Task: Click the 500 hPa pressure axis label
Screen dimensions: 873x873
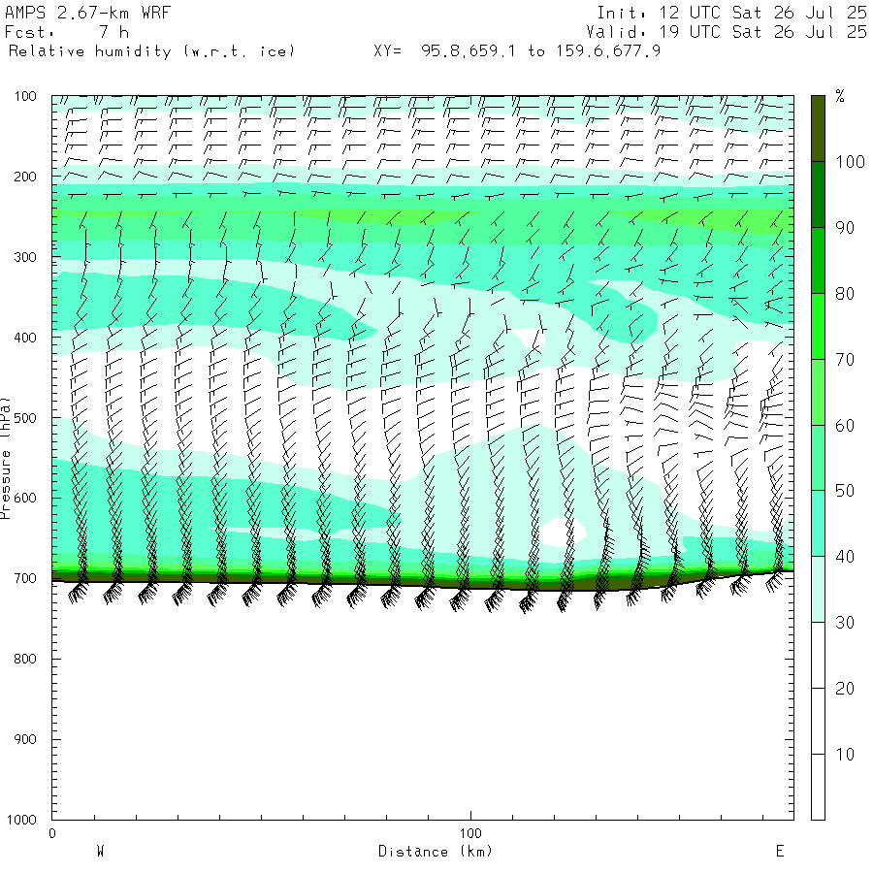Action: [x=25, y=418]
